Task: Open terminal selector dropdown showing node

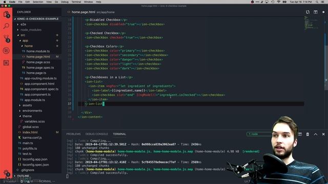Action: [x=259, y=134]
